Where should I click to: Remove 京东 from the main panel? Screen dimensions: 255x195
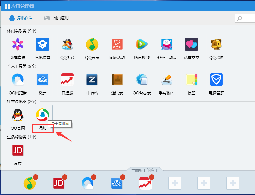(64, 177)
